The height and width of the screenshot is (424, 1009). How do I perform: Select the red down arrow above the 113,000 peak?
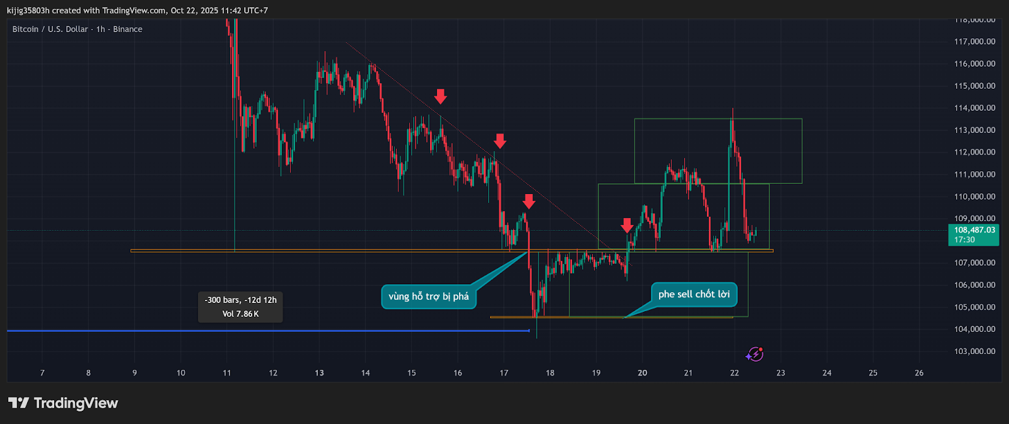coord(440,96)
